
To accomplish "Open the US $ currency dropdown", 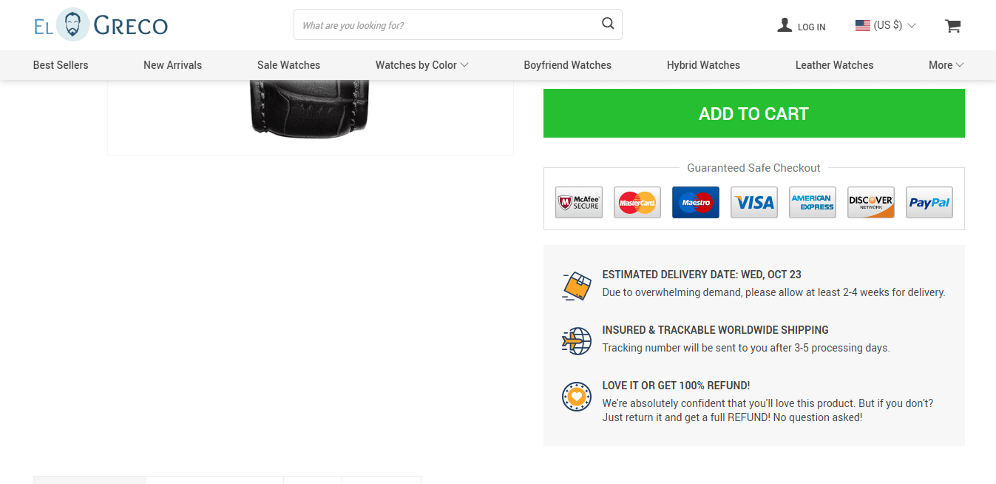I will [x=885, y=25].
